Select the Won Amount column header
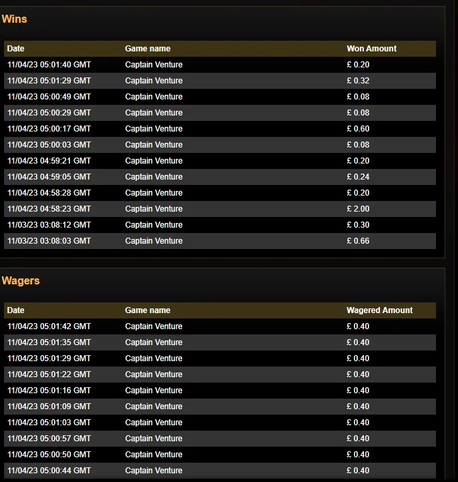This screenshot has width=458, height=482. click(x=372, y=49)
